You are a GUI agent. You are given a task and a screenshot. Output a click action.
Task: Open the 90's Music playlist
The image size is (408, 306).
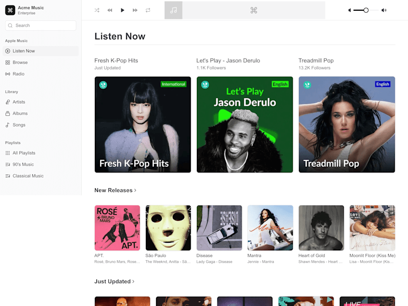click(41, 164)
